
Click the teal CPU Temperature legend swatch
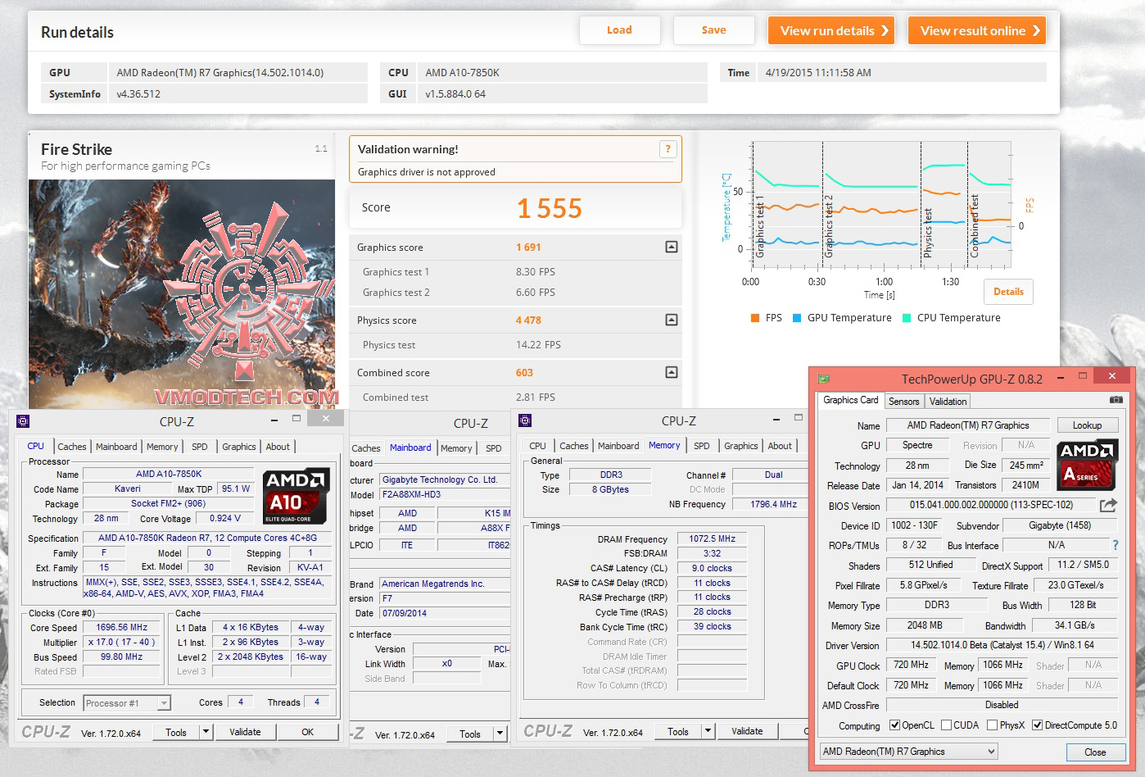pos(907,318)
